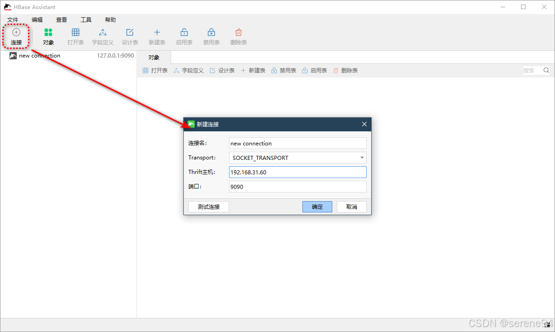Click the 127.0.0.1:9090 address text

click(115, 56)
